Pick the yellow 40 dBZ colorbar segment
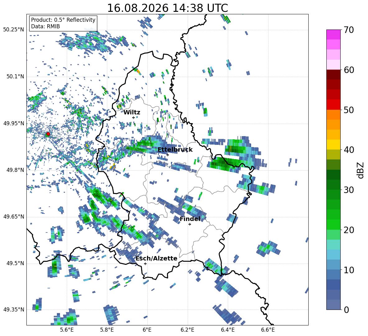 tap(333, 144)
